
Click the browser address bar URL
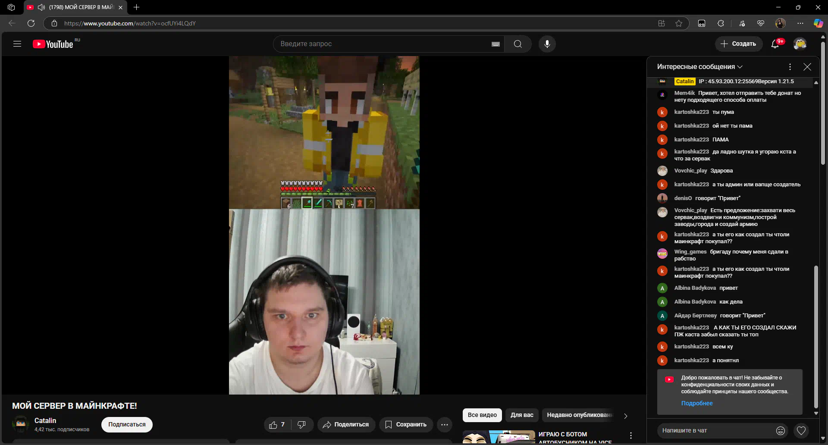click(x=130, y=23)
